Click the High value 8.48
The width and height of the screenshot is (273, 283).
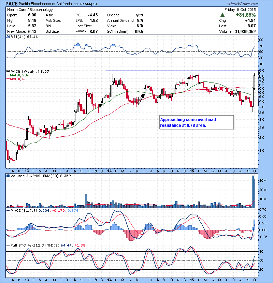(x=32, y=20)
